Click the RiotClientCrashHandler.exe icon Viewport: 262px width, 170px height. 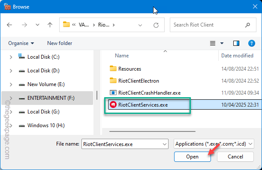tap(113, 92)
